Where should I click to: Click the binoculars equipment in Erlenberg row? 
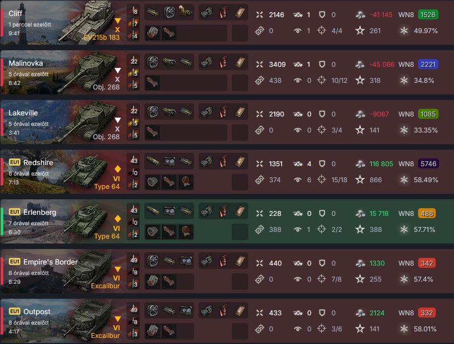[x=169, y=211]
